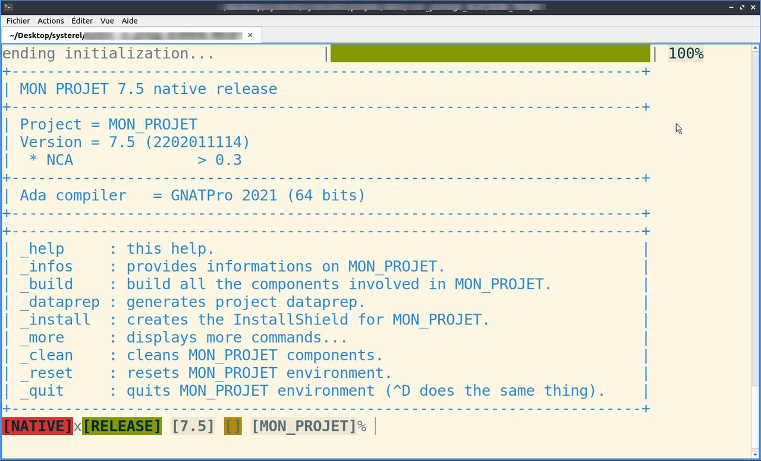Close the terminal window
Image resolution: width=761 pixels, height=461 pixels.
point(753,7)
